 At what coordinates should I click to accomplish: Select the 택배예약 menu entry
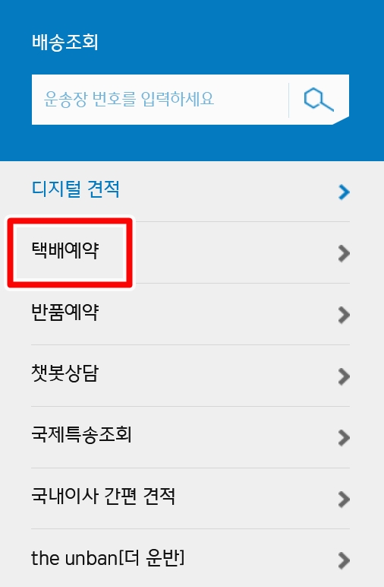pyautogui.click(x=65, y=250)
